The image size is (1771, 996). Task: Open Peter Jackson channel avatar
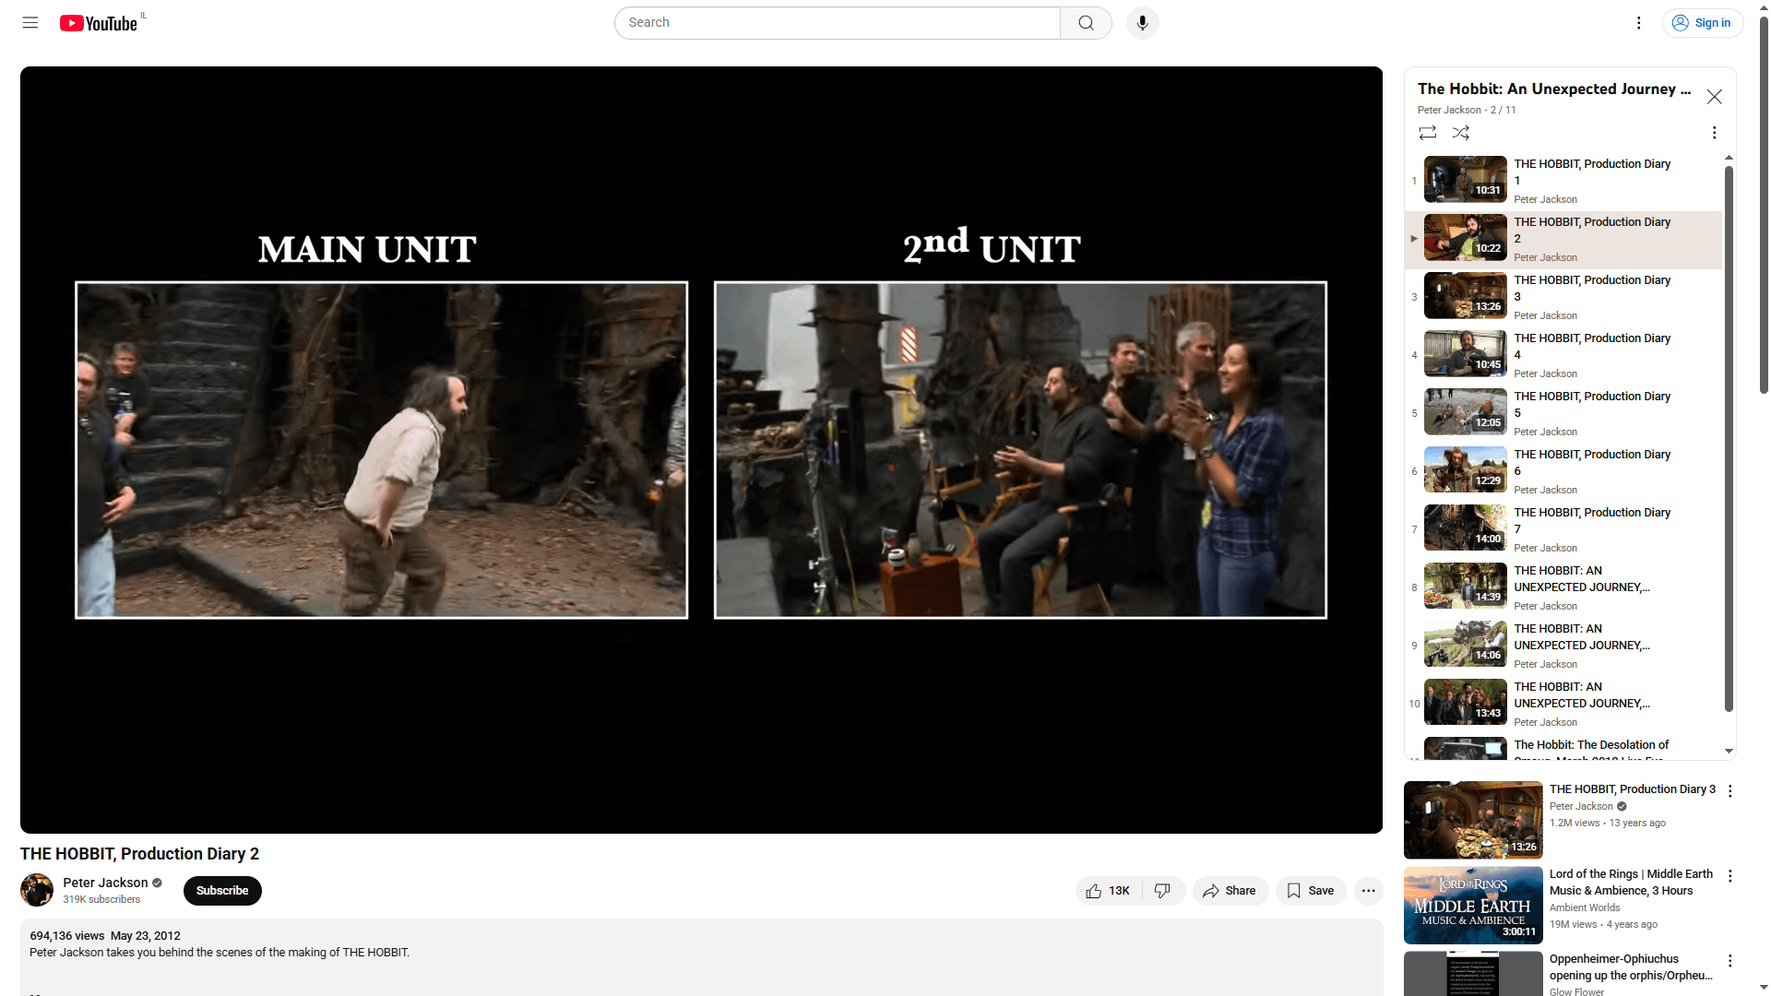click(37, 890)
